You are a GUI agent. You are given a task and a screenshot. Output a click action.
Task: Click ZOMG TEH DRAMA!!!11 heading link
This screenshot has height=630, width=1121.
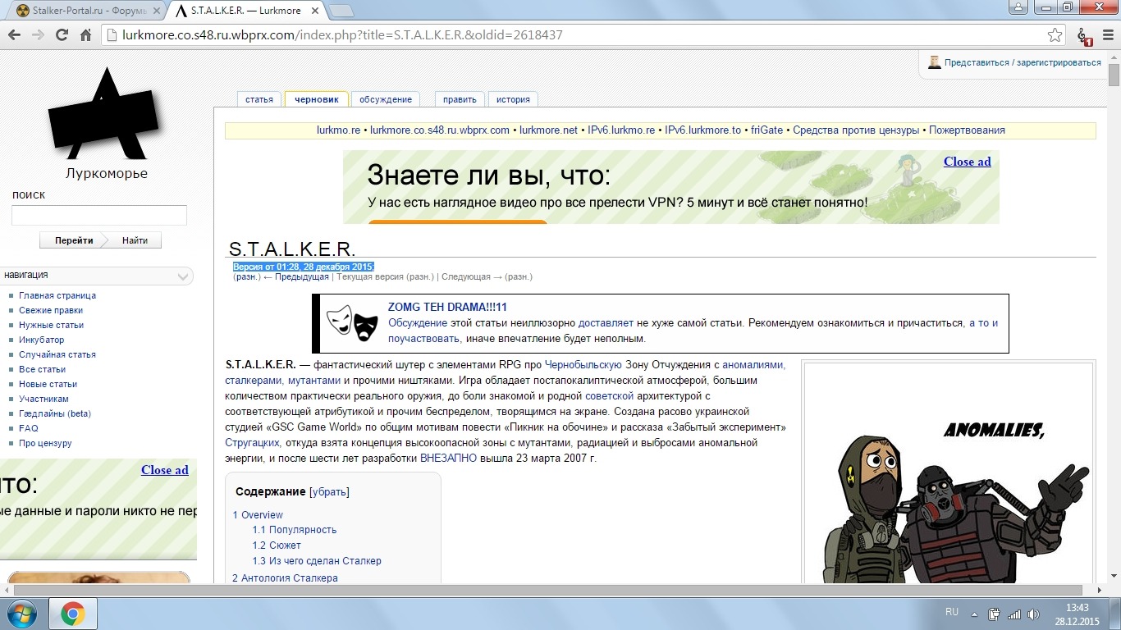click(x=447, y=308)
